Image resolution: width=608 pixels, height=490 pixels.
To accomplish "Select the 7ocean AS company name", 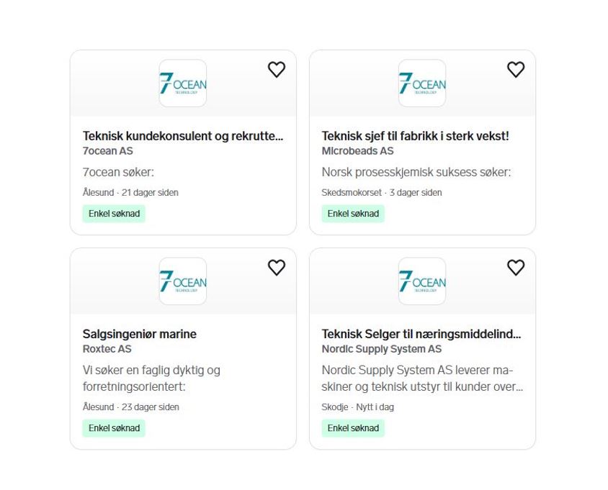I will pyautogui.click(x=108, y=151).
